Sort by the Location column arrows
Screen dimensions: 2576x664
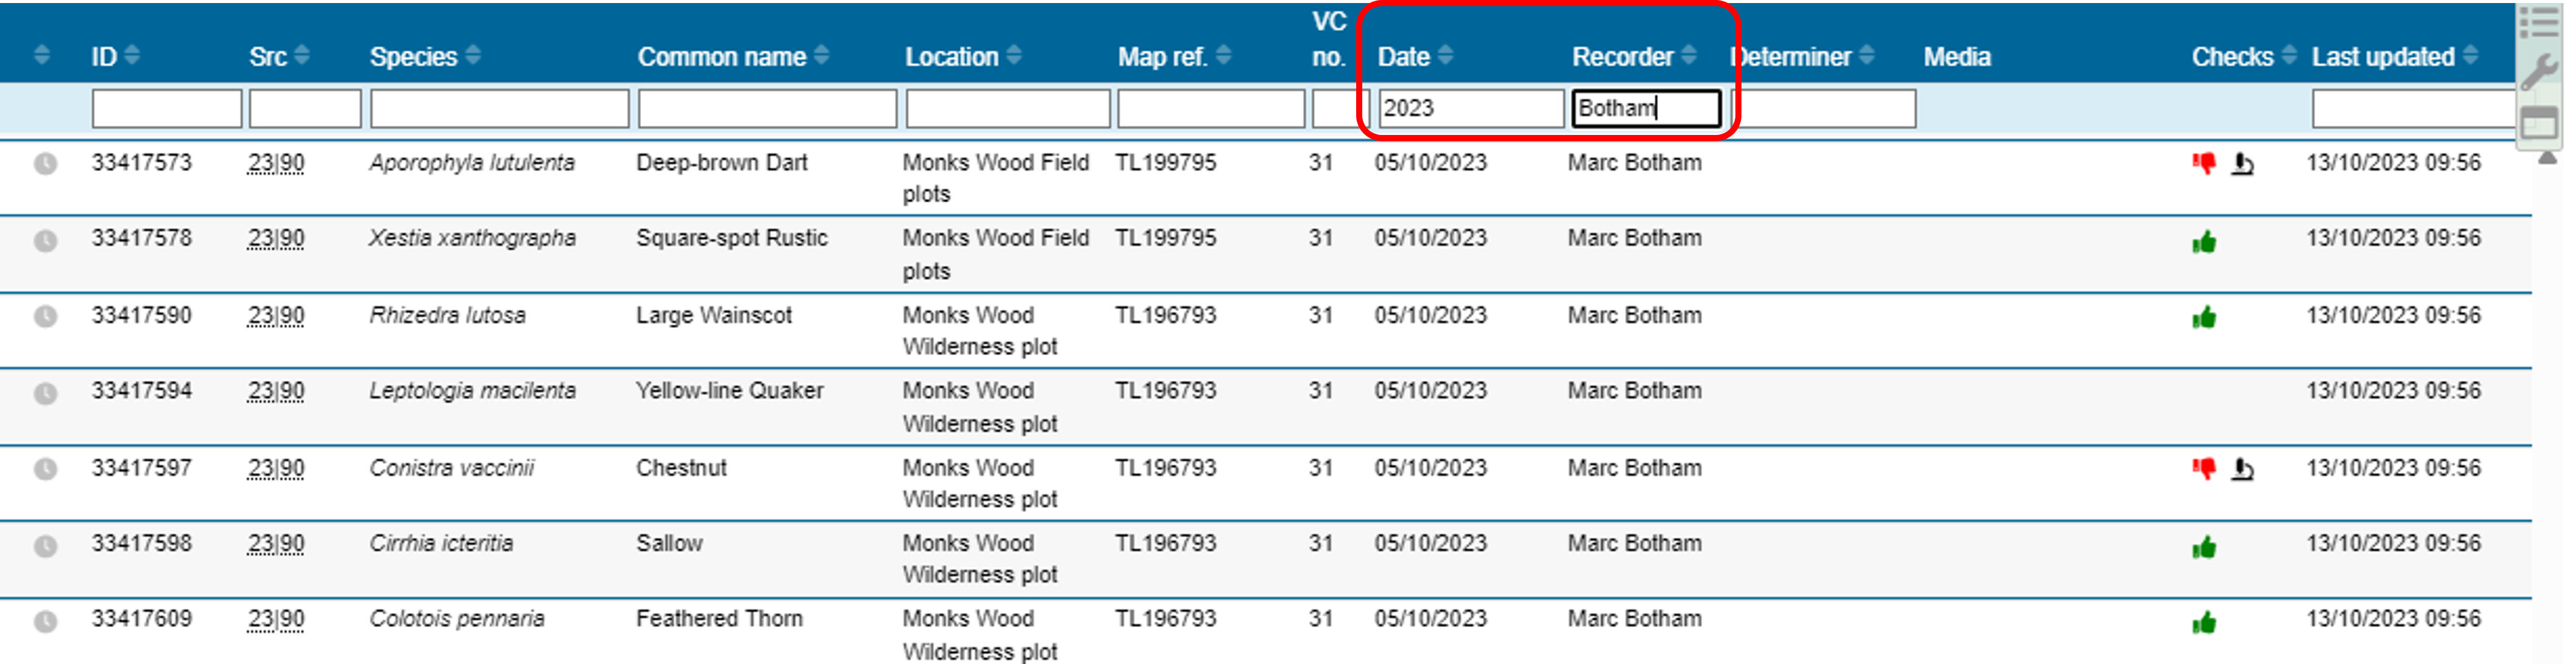tap(1014, 55)
